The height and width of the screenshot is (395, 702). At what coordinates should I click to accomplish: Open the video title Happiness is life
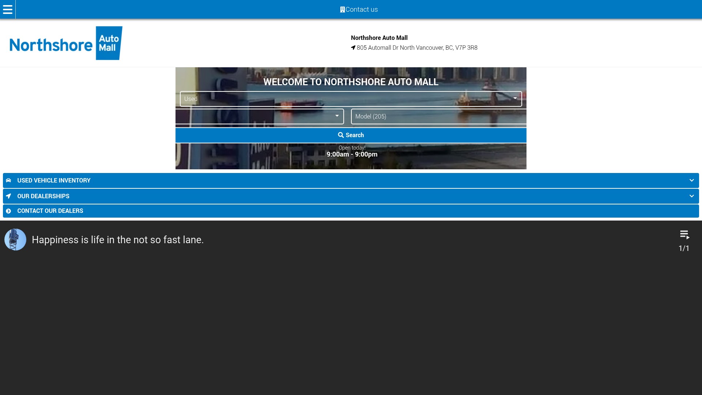tap(118, 240)
